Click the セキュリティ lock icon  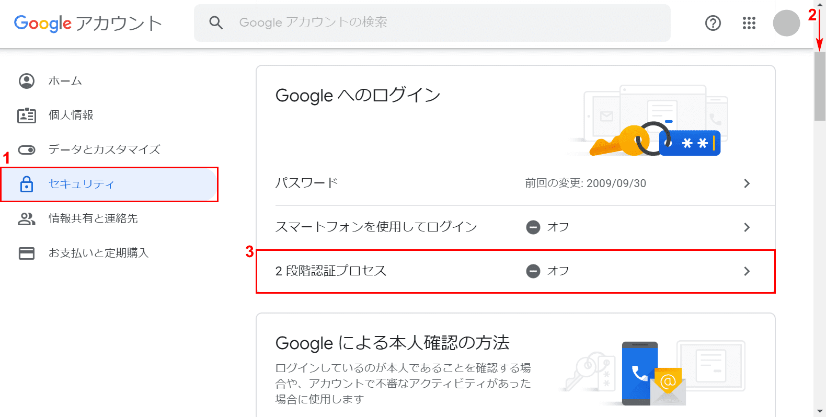pos(27,184)
